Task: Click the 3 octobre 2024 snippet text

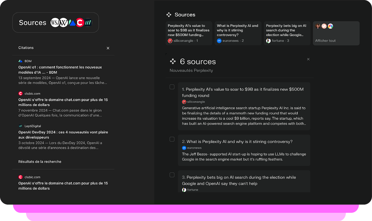Action: click(60, 145)
